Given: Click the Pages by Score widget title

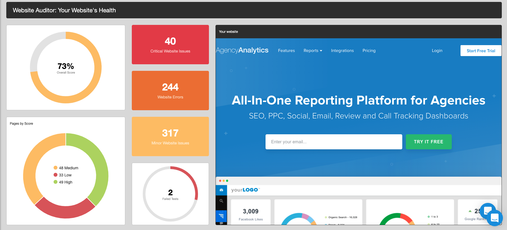Looking at the screenshot, I should [x=21, y=124].
